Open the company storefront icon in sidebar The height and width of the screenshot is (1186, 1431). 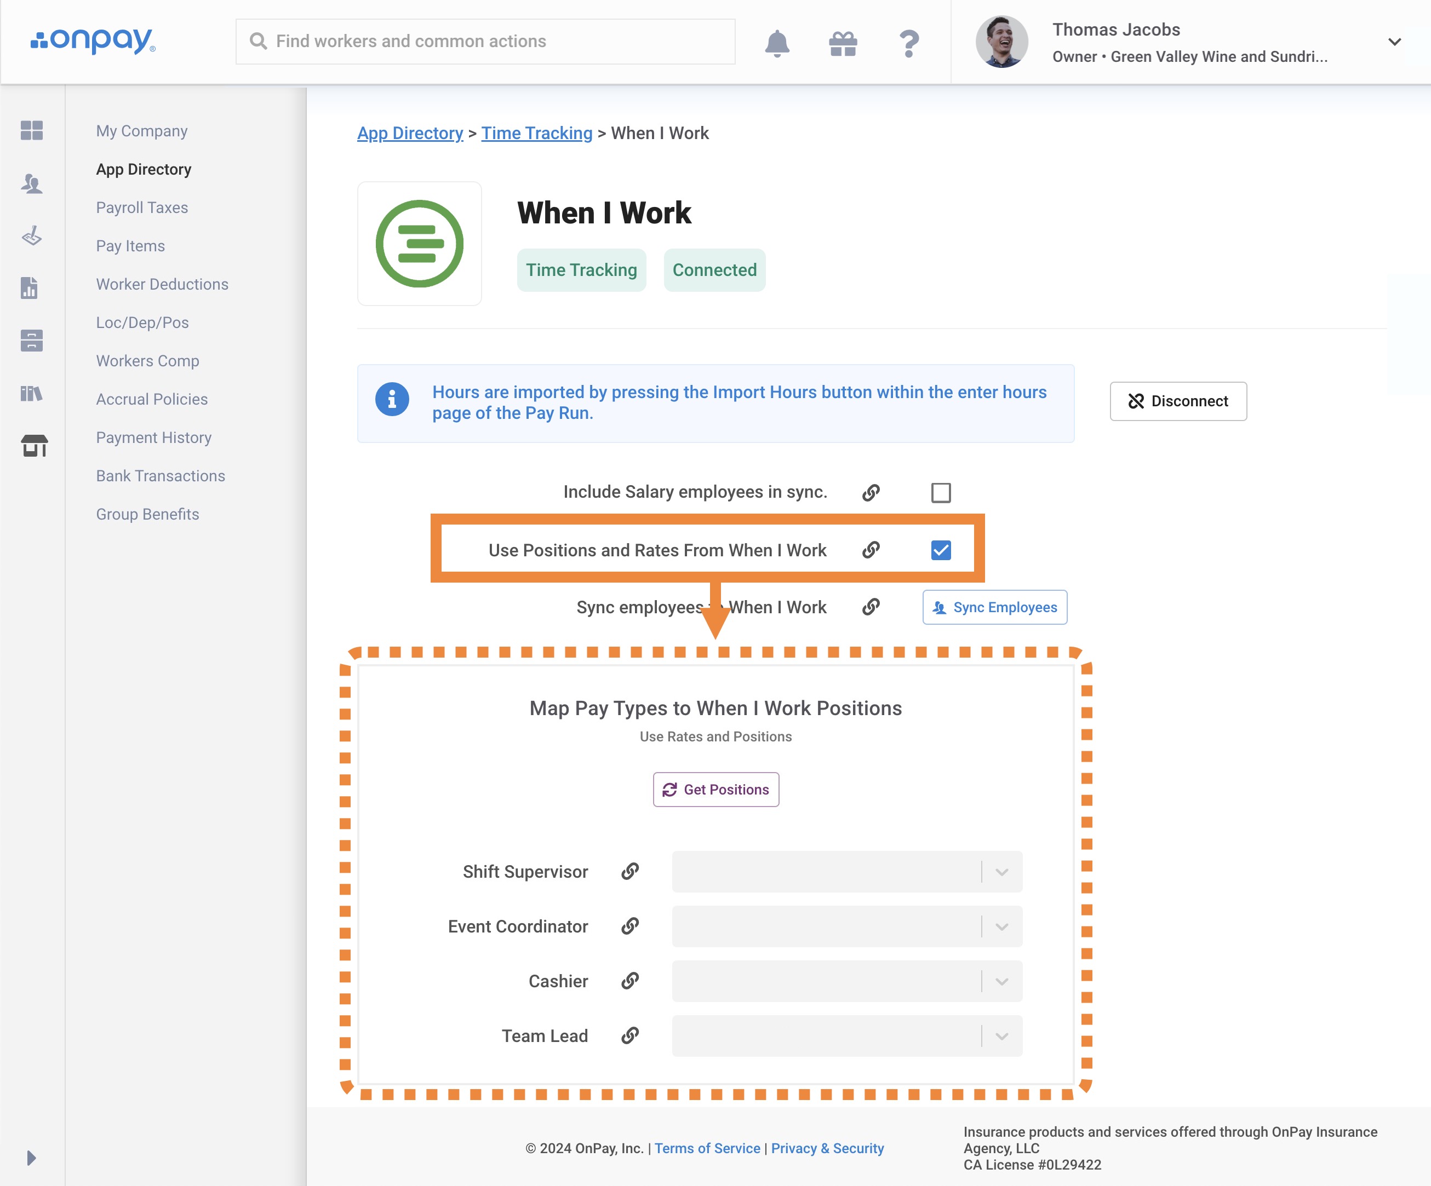34,446
